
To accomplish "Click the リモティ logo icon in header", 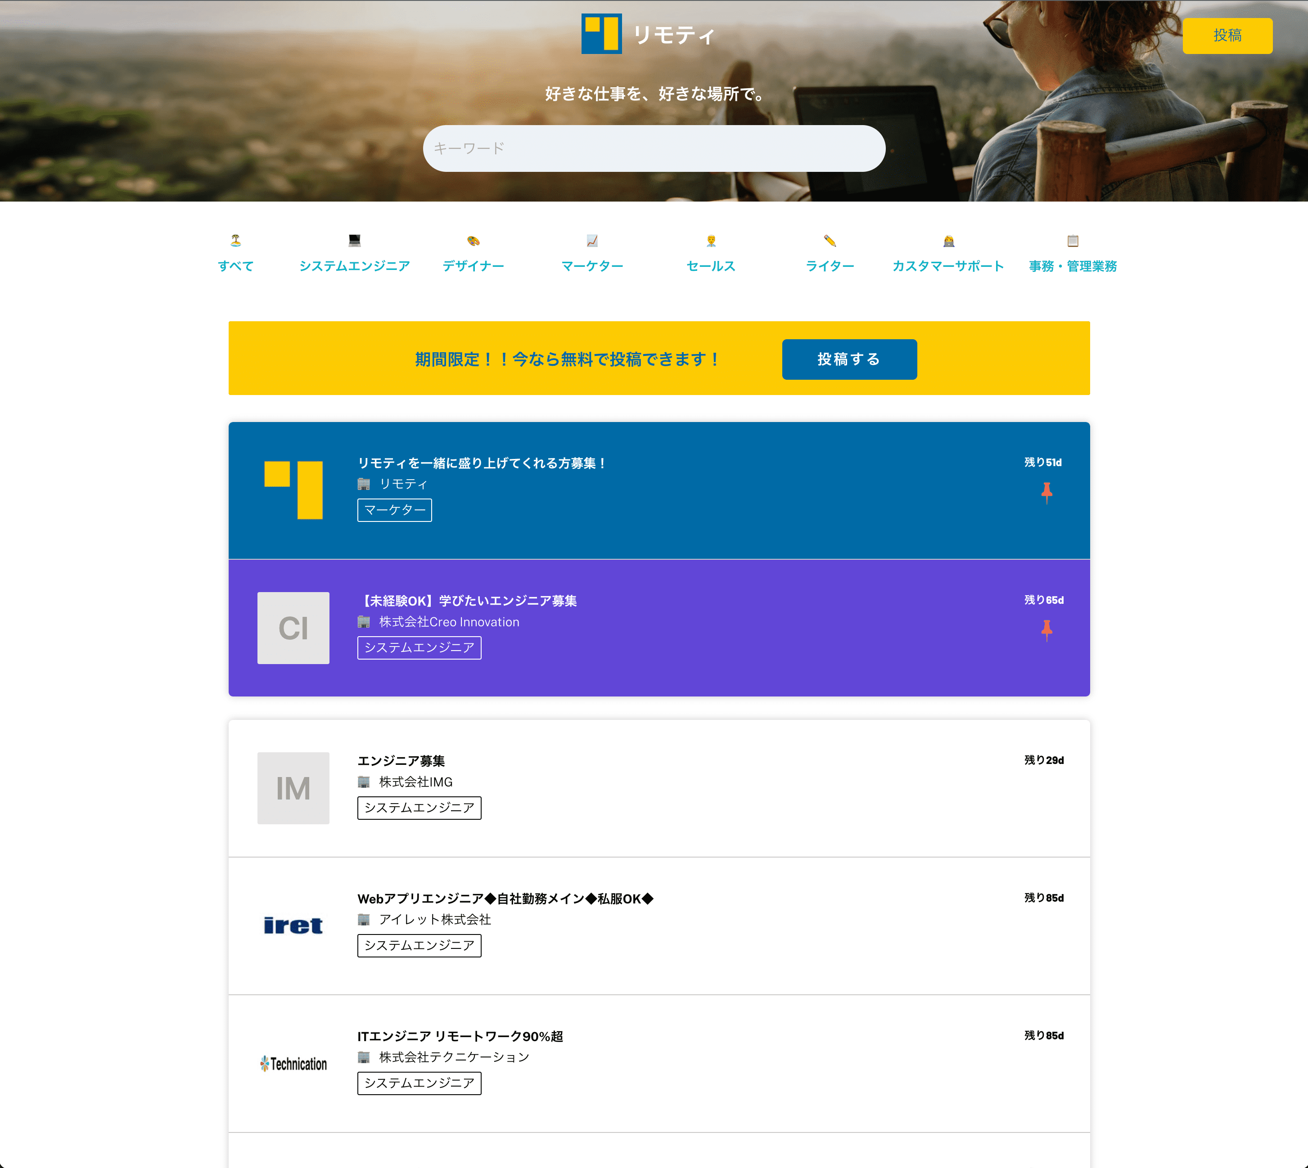I will point(601,34).
